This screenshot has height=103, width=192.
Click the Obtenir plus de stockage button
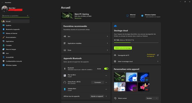[123, 48]
